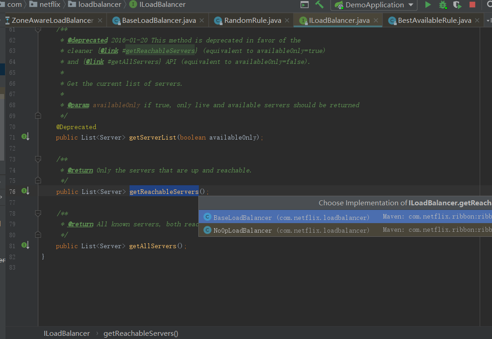Run DemoApplication with coverage shield icon
This screenshot has height=339, width=492.
click(x=457, y=5)
